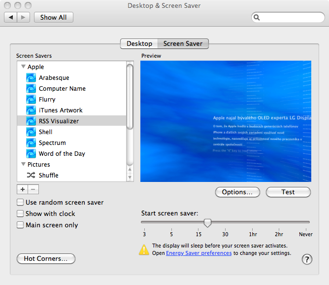Add a screen saver with plus button
This screenshot has width=329, height=285.
(x=22, y=189)
